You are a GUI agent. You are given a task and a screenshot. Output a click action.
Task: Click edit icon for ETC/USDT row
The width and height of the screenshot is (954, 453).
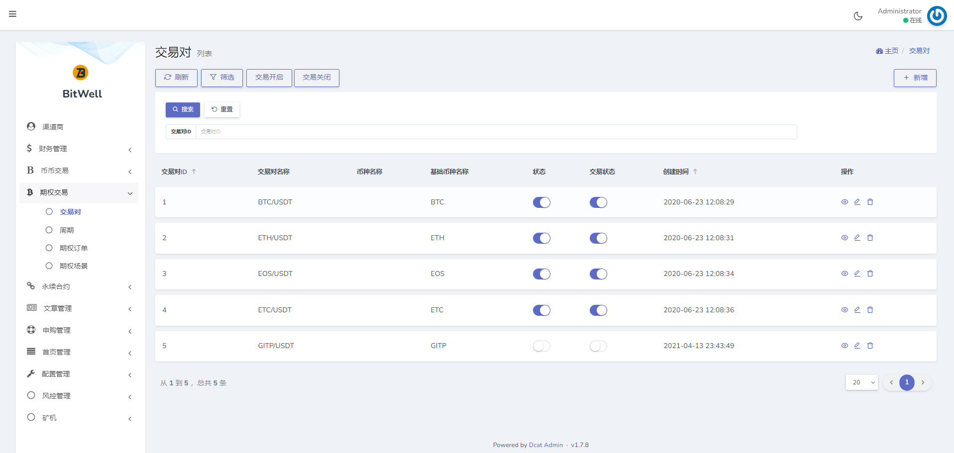click(857, 310)
